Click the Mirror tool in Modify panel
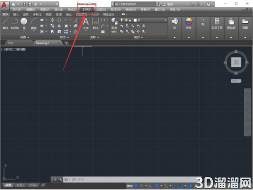The image size is (253, 190). click(59, 26)
